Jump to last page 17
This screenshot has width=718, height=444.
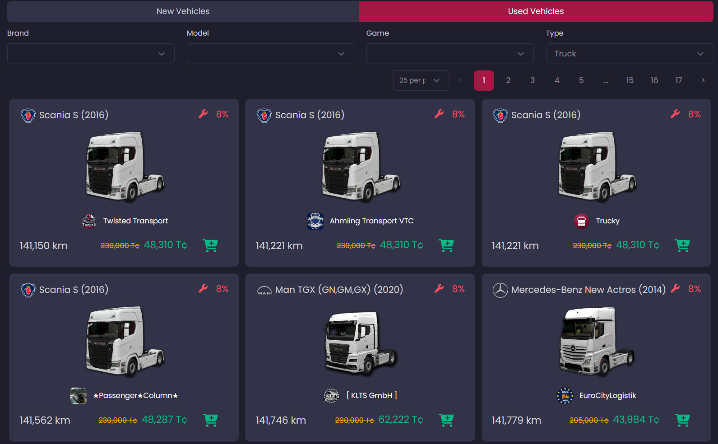pyautogui.click(x=679, y=80)
